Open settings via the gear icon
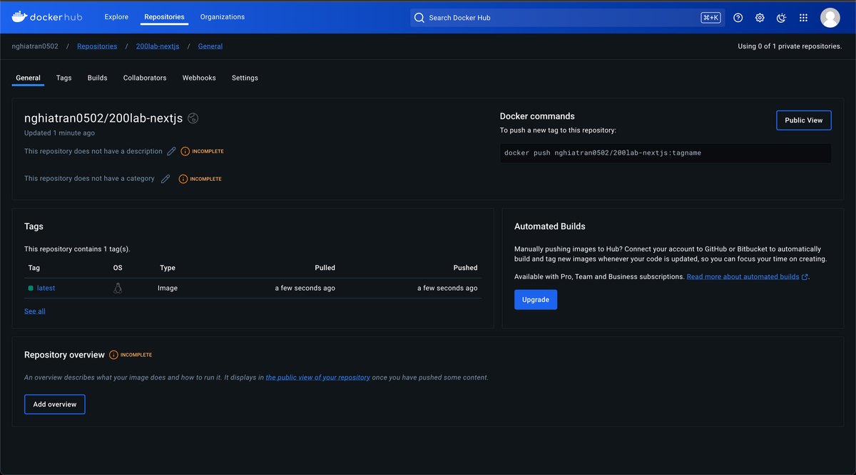The height and width of the screenshot is (475, 856). pyautogui.click(x=759, y=17)
